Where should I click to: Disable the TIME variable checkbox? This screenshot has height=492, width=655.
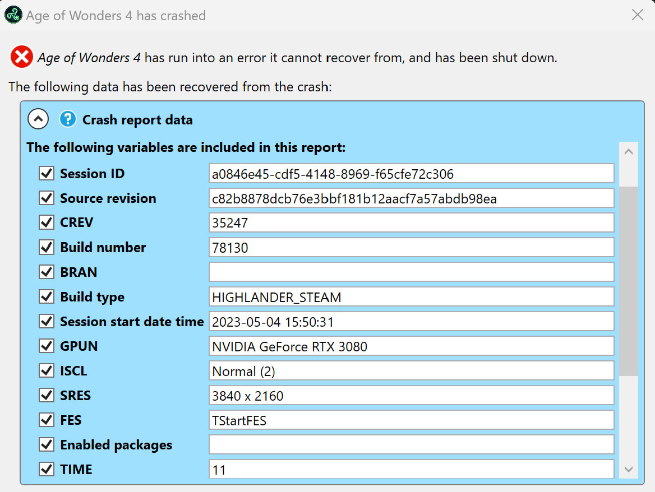tap(46, 469)
